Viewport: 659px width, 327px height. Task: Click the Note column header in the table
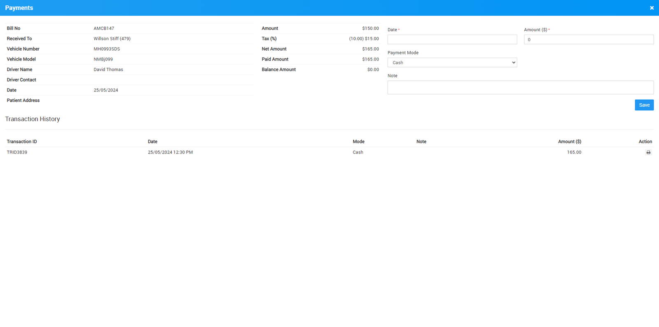click(x=421, y=142)
